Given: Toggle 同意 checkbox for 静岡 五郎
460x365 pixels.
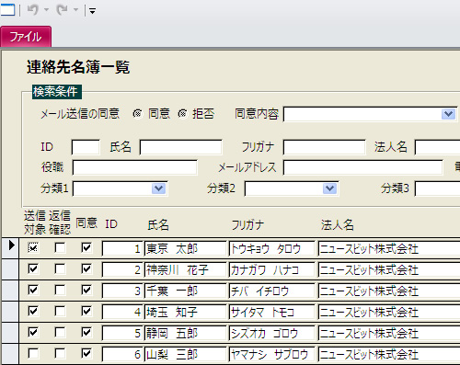Looking at the screenshot, I should pos(86,332).
